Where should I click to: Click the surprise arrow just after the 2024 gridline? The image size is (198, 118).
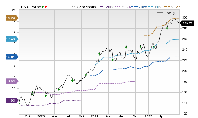click(99, 54)
